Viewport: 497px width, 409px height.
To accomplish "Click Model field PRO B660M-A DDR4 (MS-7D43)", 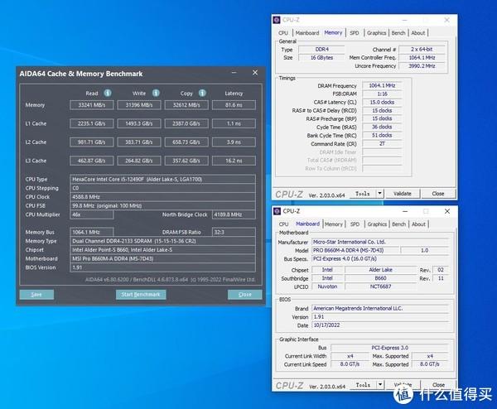I will click(x=355, y=250).
